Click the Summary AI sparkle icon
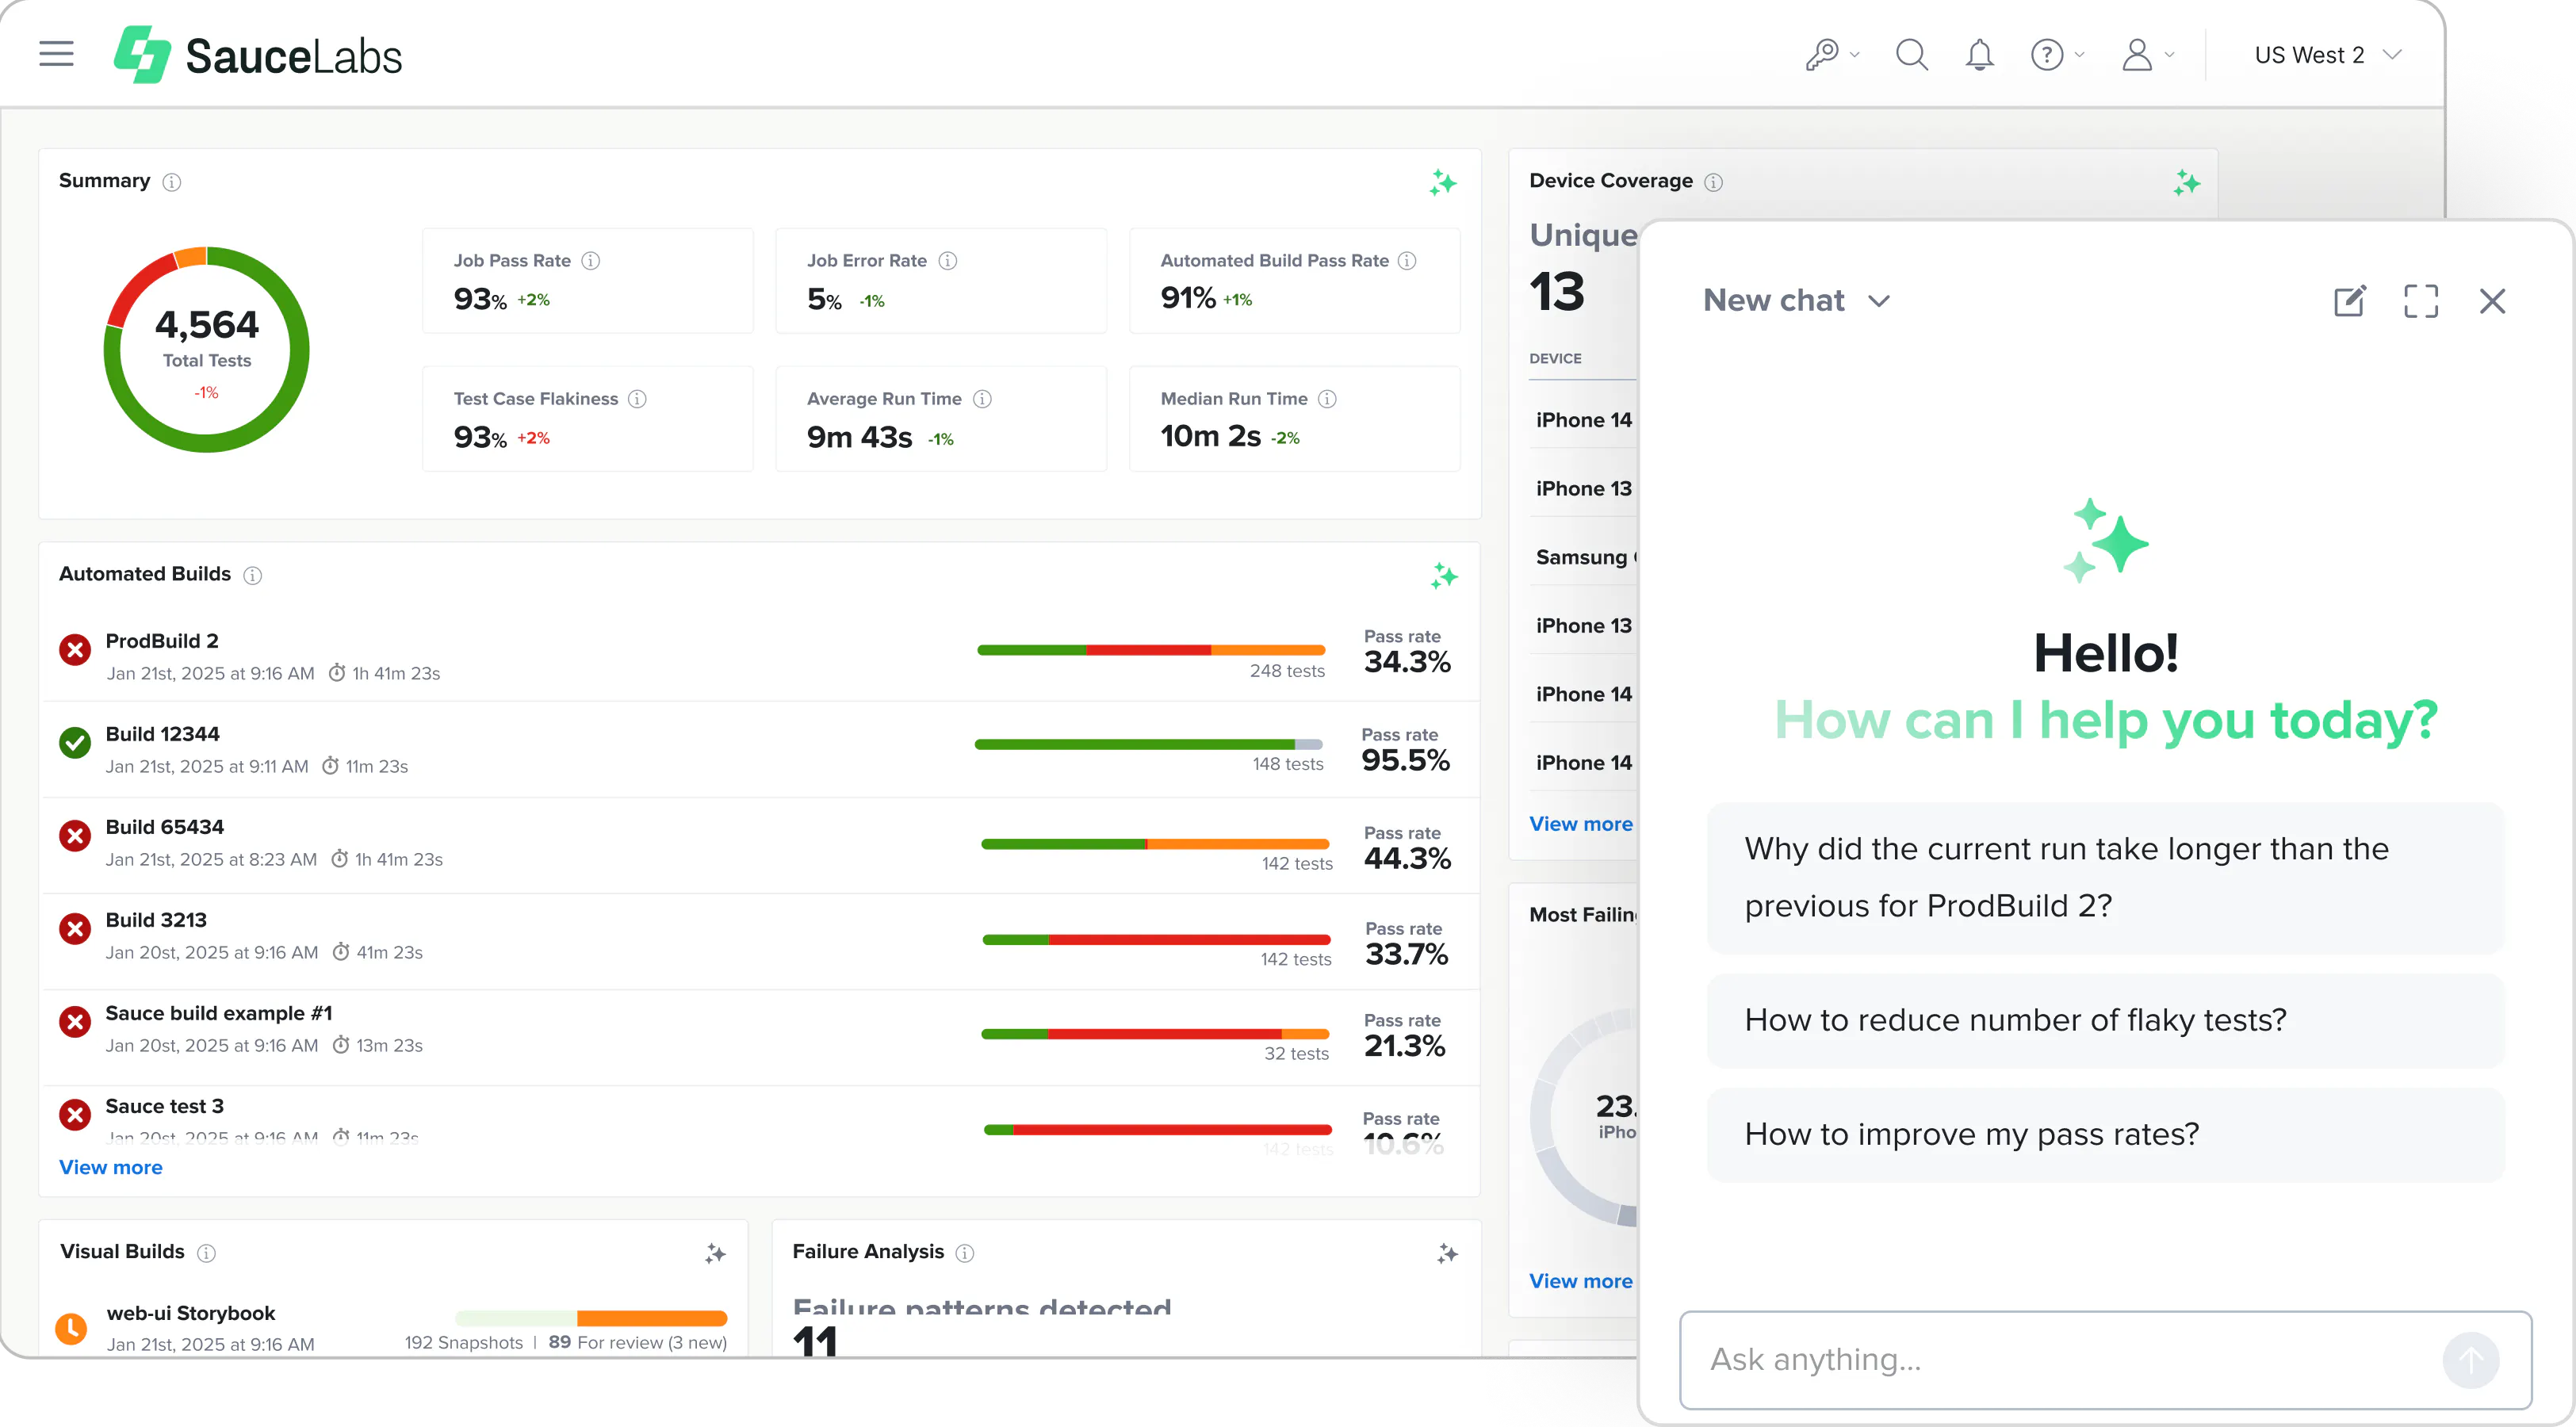 click(x=1442, y=182)
